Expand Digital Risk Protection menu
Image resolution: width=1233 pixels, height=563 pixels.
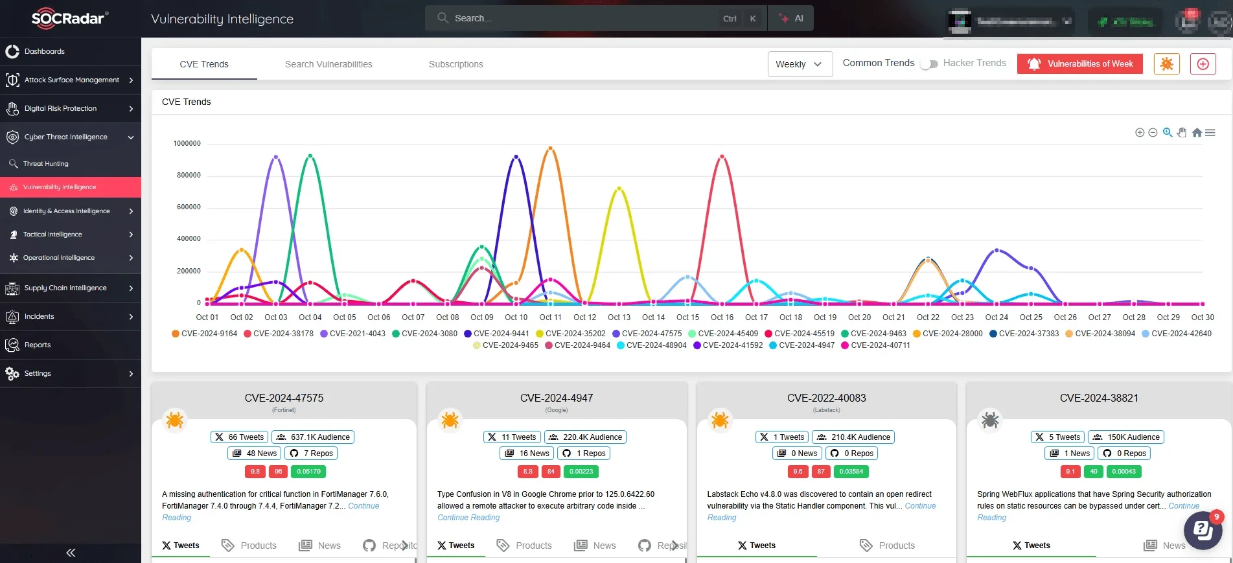pyautogui.click(x=70, y=108)
